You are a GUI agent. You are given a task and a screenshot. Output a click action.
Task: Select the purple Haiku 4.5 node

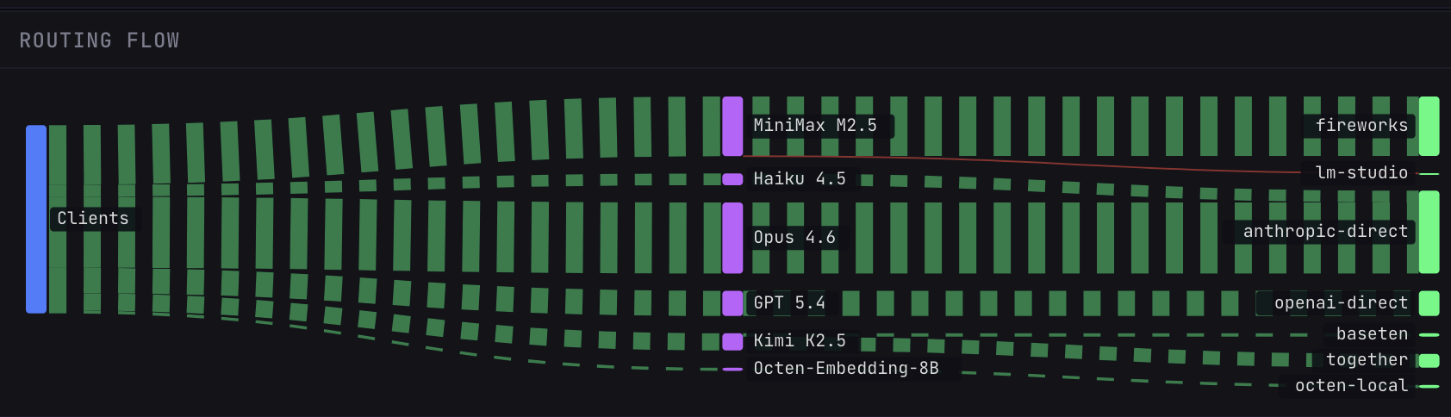coord(732,179)
